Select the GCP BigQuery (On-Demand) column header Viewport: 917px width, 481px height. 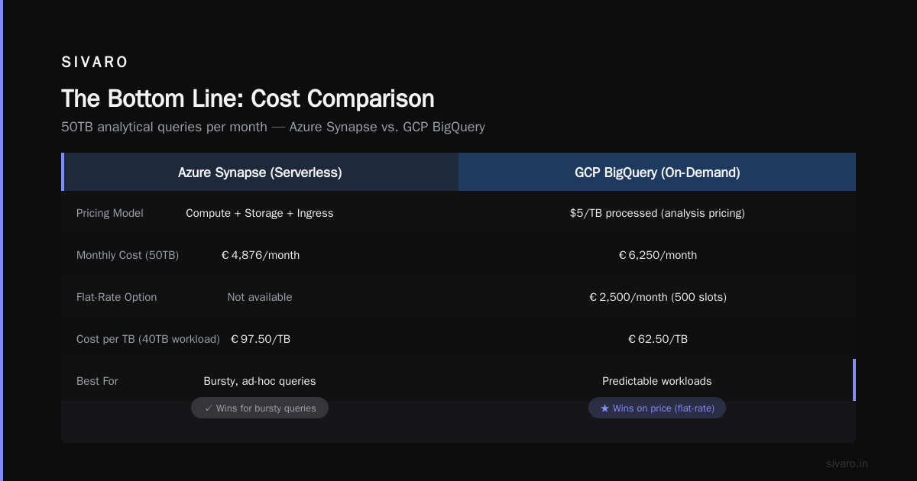coord(657,173)
